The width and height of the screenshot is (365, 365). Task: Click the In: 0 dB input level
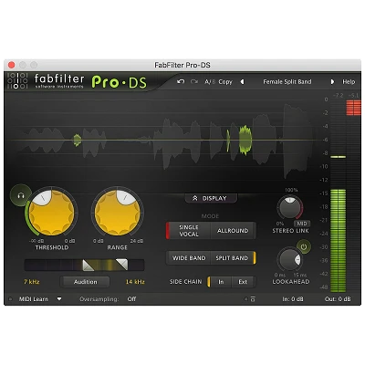293,299
